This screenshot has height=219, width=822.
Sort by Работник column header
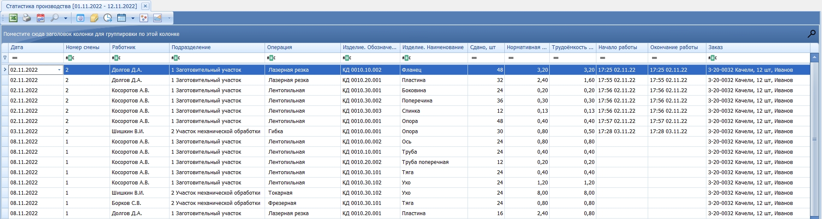click(140, 47)
